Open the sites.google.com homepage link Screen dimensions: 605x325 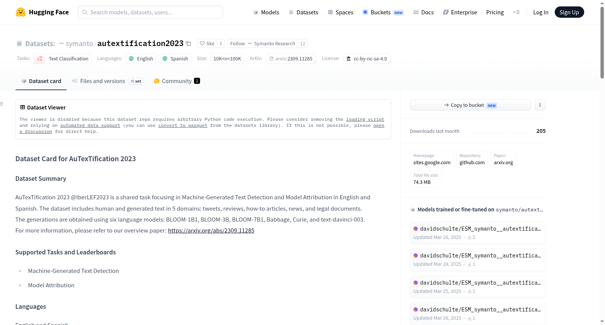click(x=432, y=159)
